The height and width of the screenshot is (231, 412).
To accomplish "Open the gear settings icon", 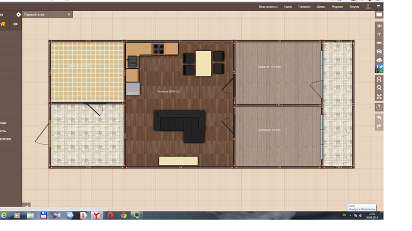I will coord(18,14).
